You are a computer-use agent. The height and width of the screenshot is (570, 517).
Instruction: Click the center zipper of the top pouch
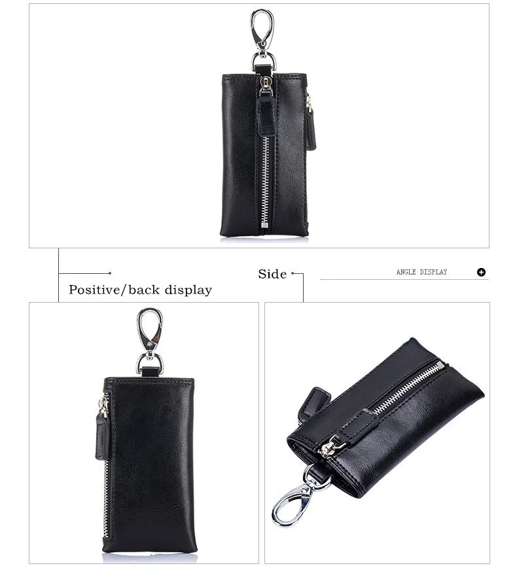pyautogui.click(x=266, y=183)
